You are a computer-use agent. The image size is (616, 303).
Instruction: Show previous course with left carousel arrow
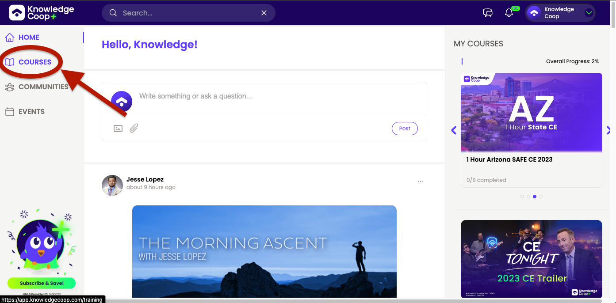453,130
